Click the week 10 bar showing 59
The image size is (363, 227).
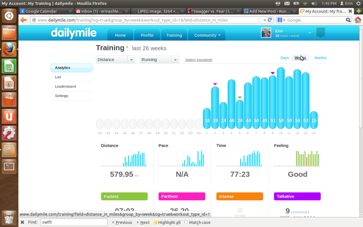pos(281,98)
